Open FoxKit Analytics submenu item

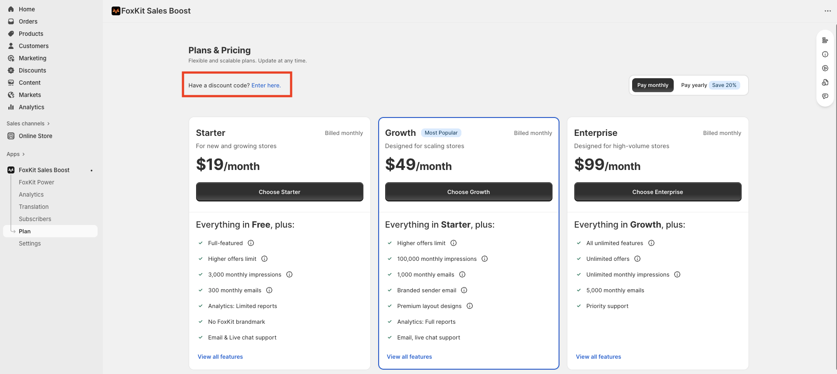click(x=31, y=194)
